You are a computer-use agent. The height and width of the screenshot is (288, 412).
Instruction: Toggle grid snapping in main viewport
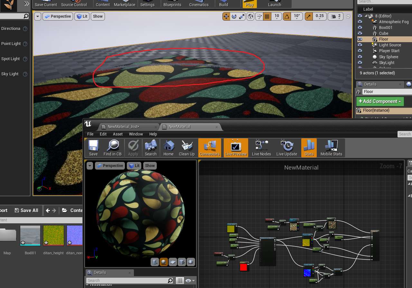click(x=267, y=16)
